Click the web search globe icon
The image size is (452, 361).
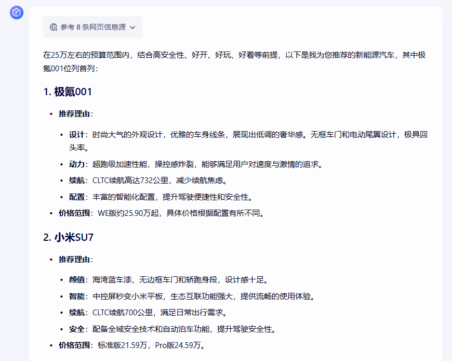[54, 27]
